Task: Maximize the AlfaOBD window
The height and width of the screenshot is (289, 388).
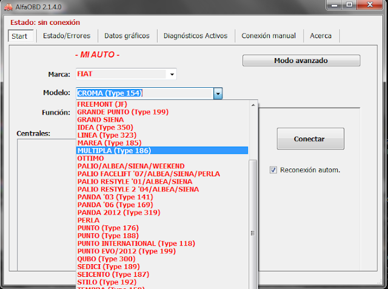Action: [x=349, y=5]
